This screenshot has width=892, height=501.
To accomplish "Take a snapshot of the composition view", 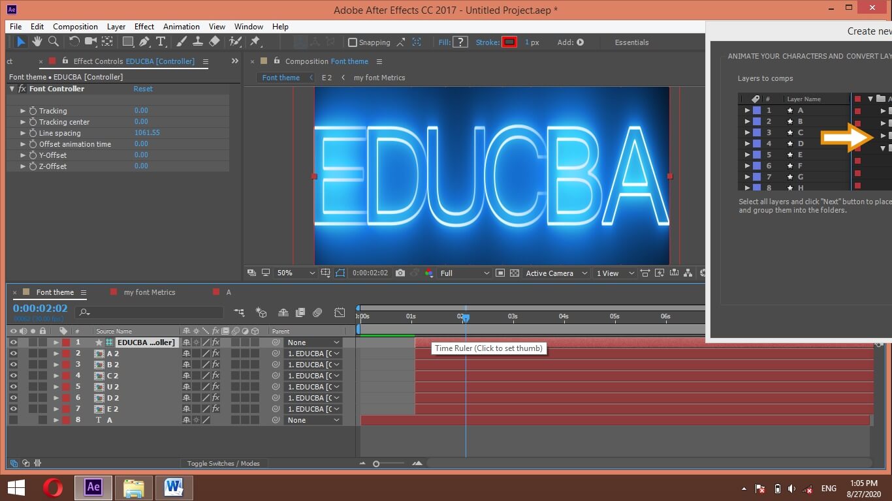I will click(x=400, y=273).
